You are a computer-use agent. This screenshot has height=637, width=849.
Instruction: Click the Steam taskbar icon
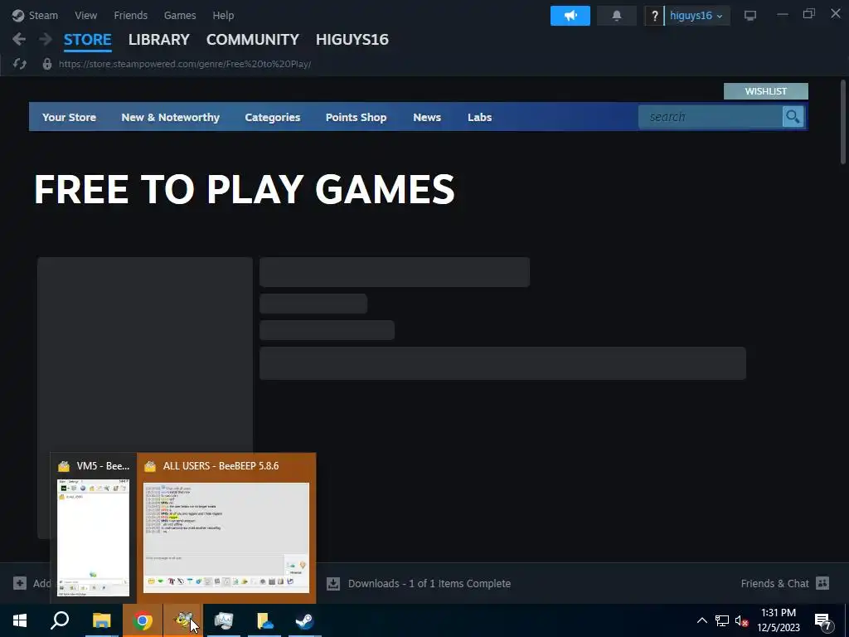(x=305, y=620)
